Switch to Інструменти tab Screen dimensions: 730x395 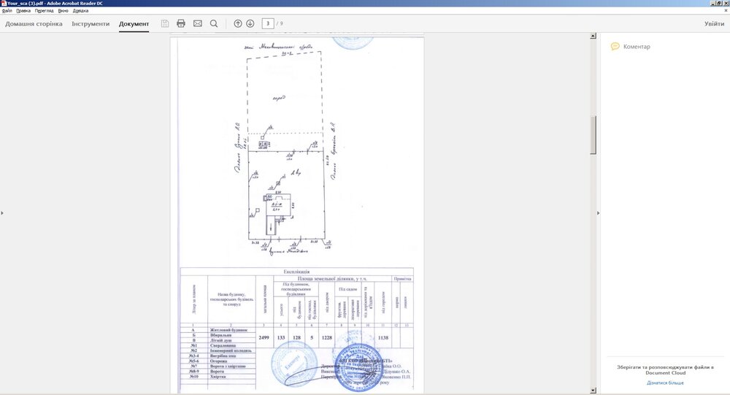coord(91,24)
